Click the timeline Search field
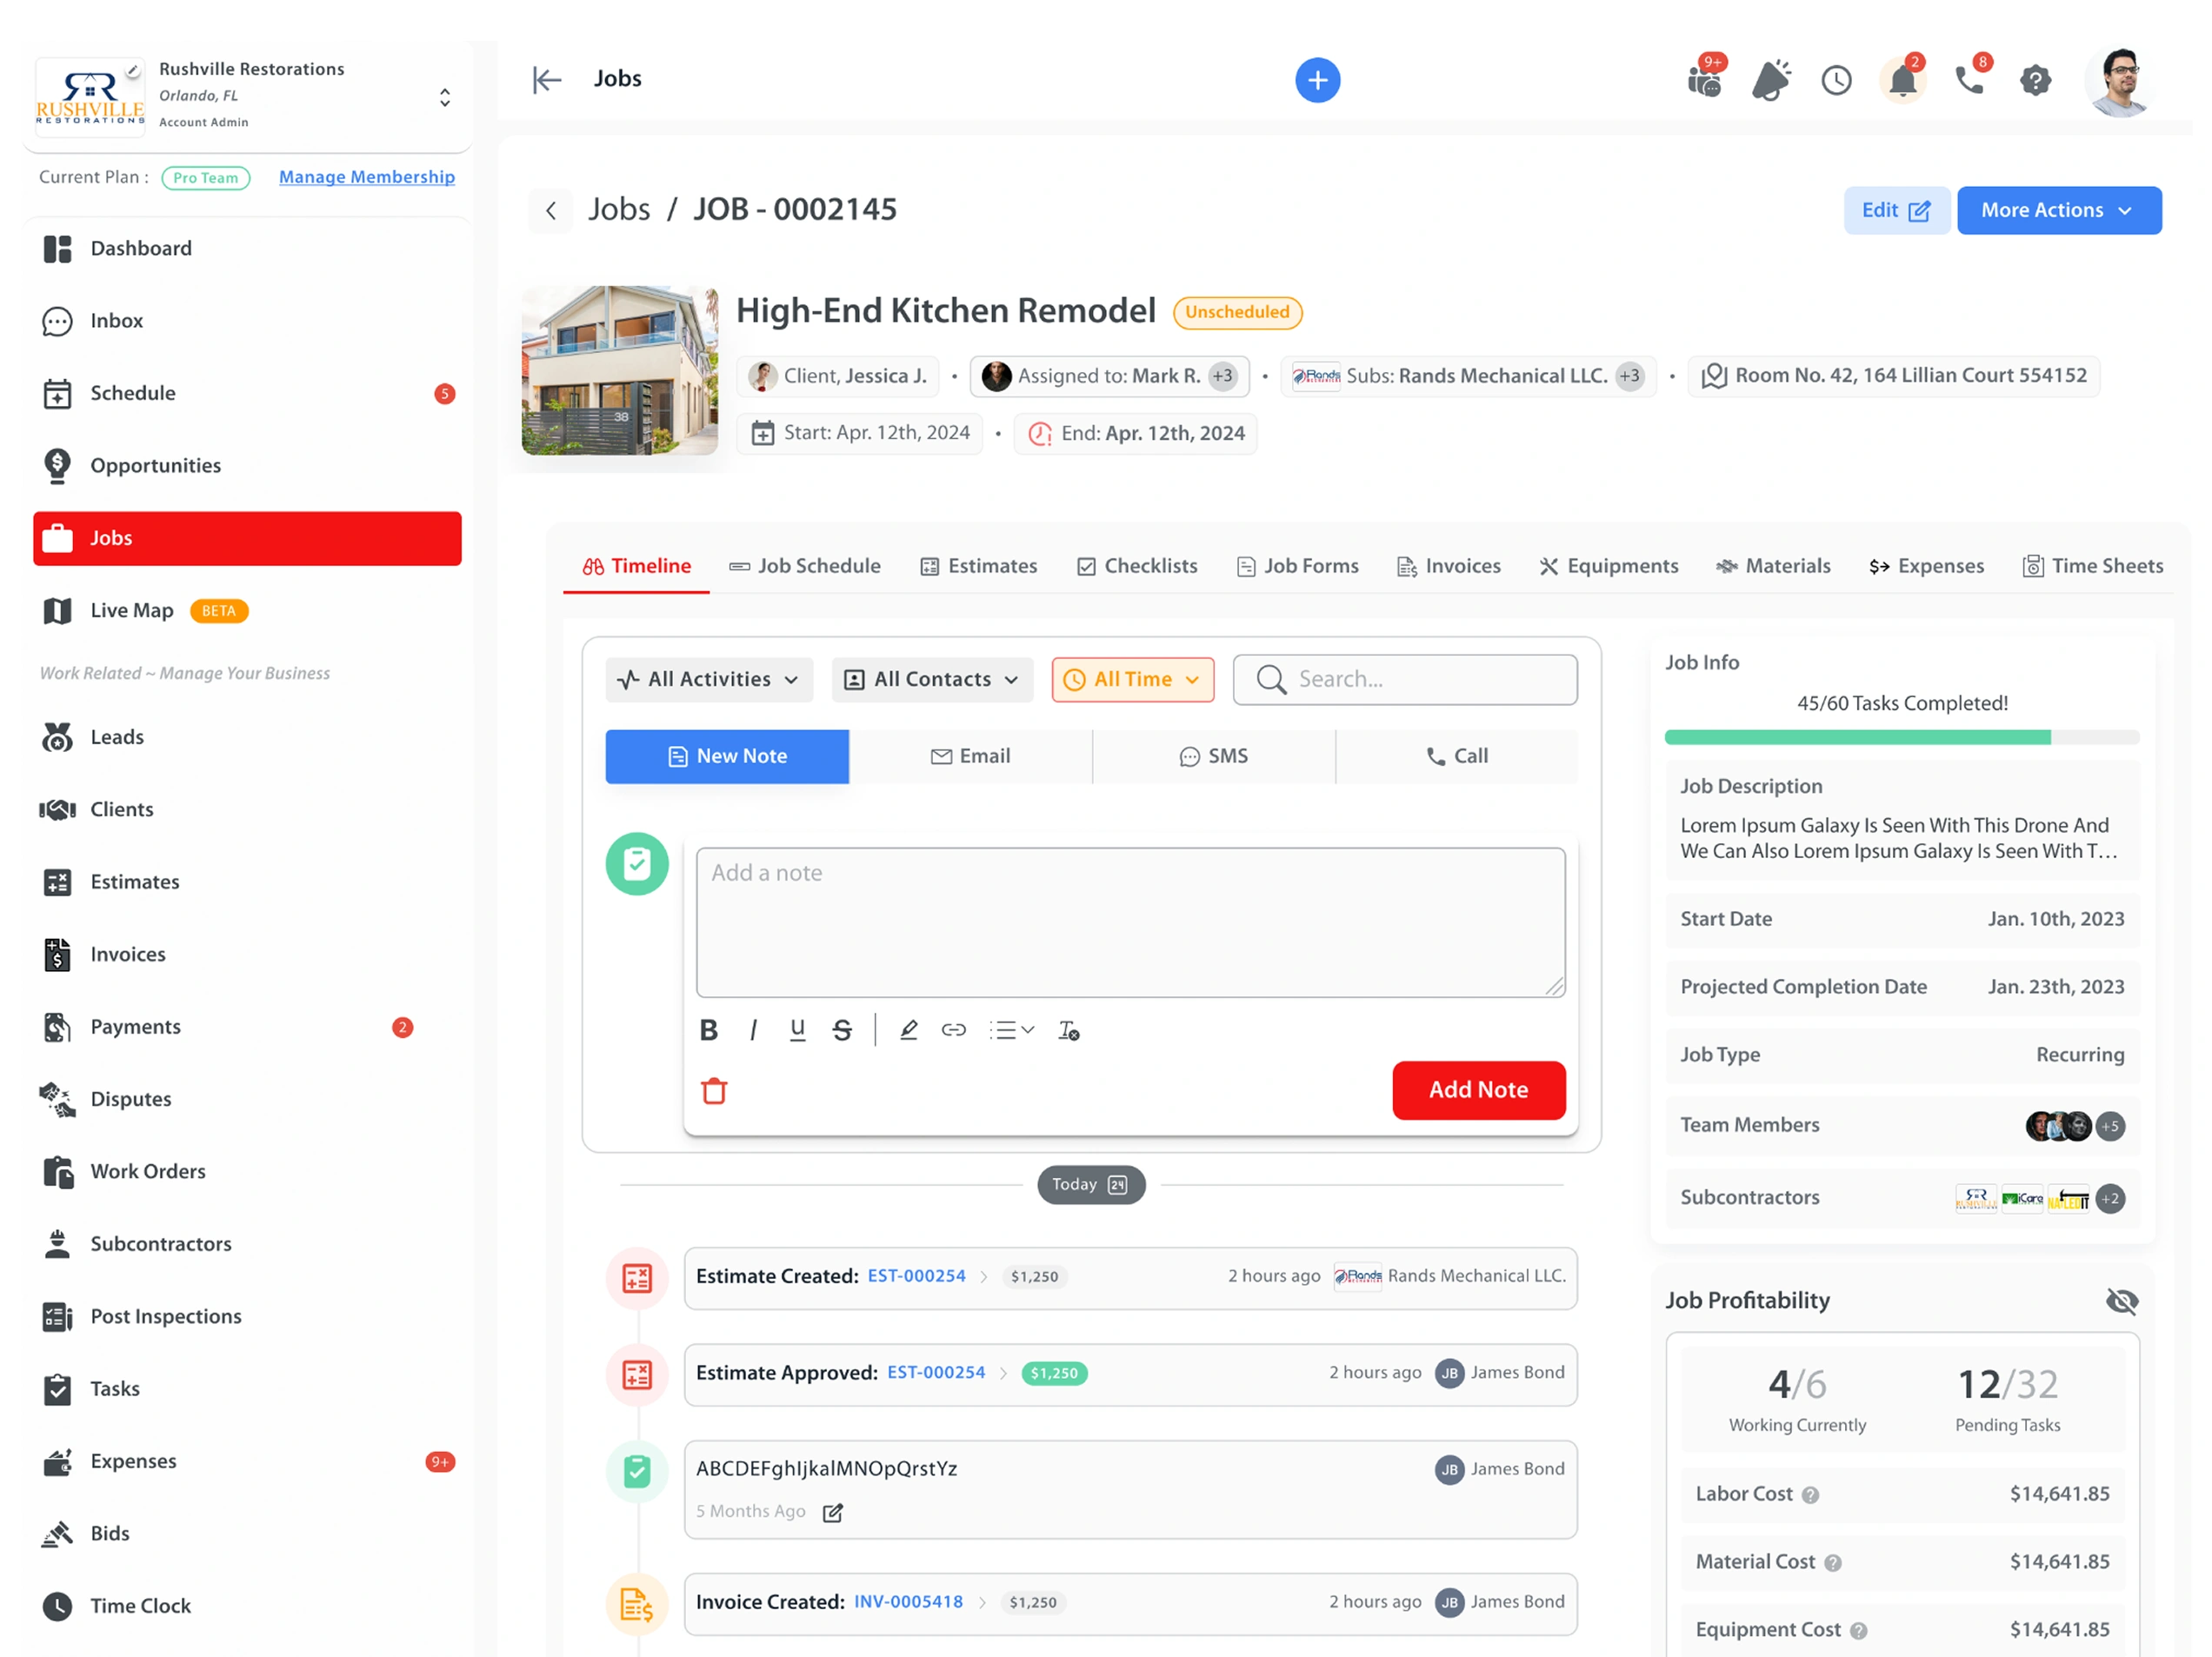This screenshot has height=1657, width=2212. pos(1404,680)
